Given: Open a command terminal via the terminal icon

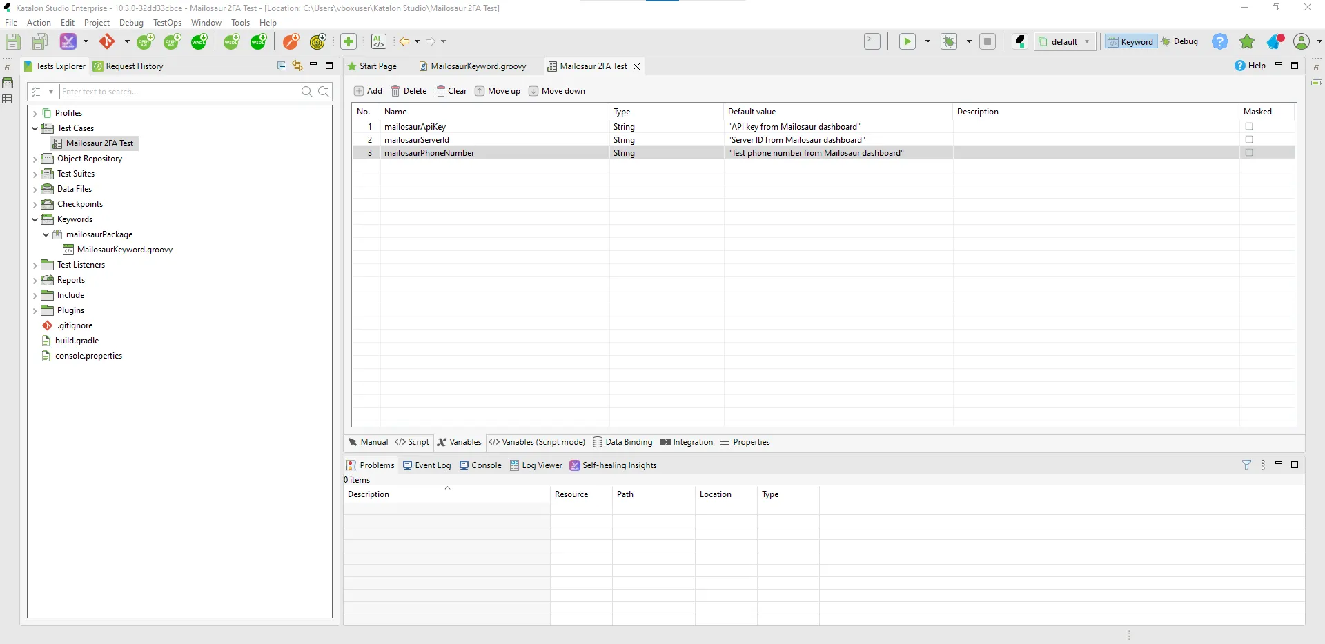Looking at the screenshot, I should pos(872,41).
